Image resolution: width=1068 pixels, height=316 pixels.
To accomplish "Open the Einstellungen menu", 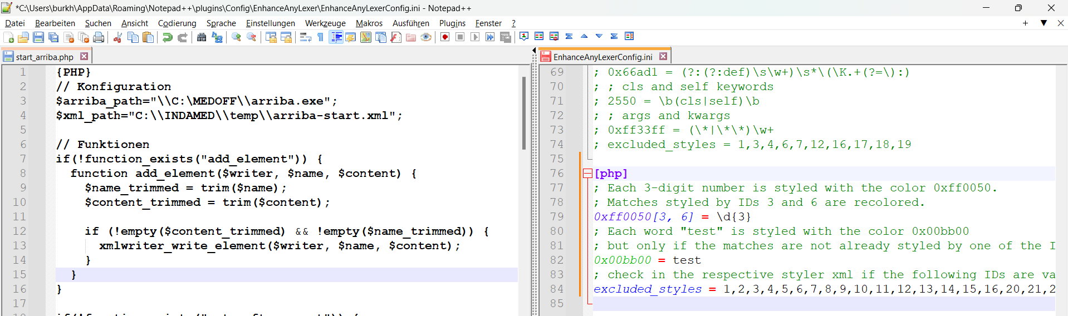I will click(x=271, y=23).
